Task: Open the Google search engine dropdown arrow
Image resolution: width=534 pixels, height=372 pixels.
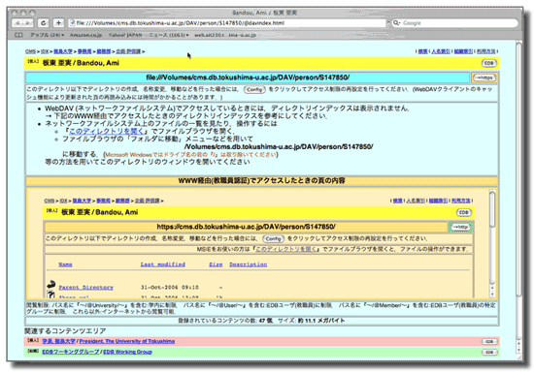Action: click(399, 23)
